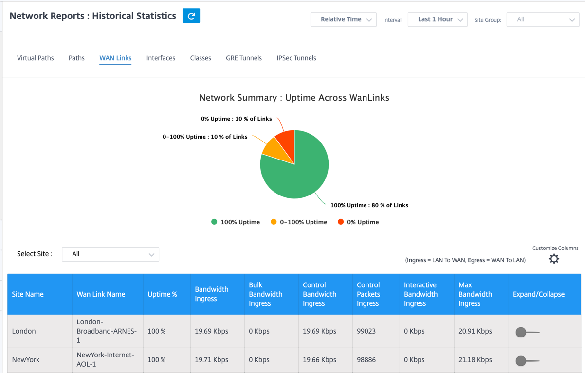This screenshot has height=373, width=585.
Task: Open the Customize Columns gear icon
Action: (x=554, y=259)
